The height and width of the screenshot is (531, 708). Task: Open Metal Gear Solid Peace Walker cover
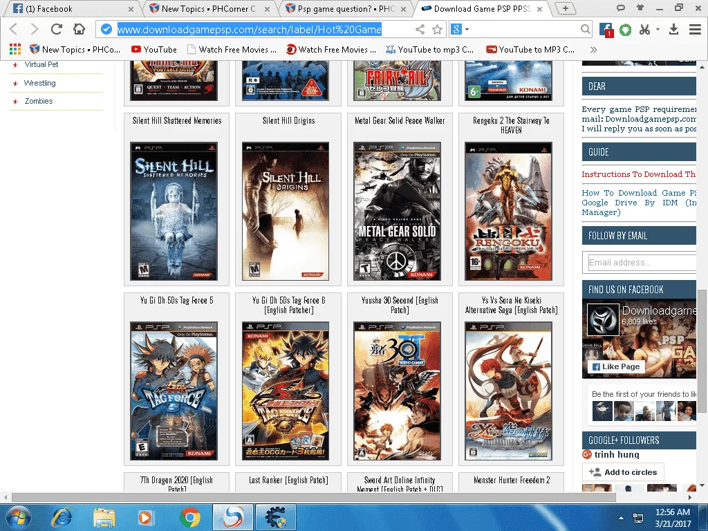point(397,212)
